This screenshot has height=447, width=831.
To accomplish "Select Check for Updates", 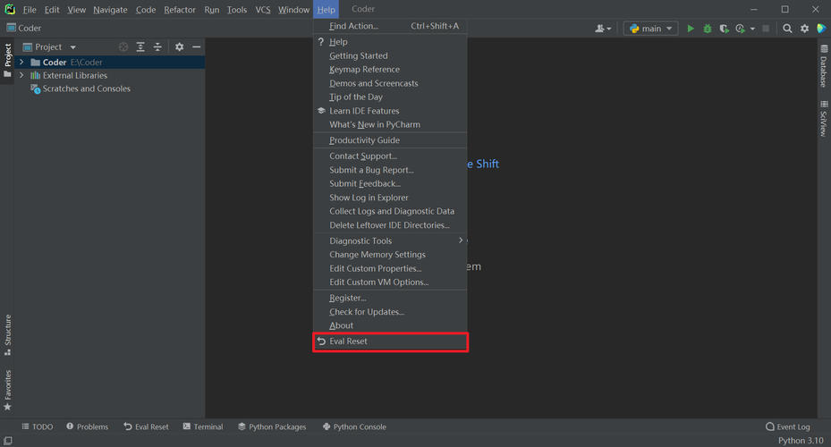I will pyautogui.click(x=390, y=312).
